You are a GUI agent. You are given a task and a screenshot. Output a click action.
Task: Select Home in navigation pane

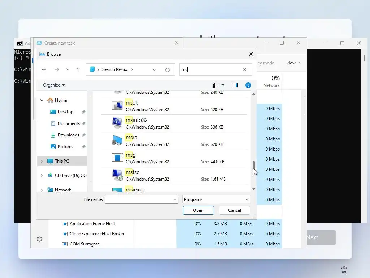(x=61, y=100)
